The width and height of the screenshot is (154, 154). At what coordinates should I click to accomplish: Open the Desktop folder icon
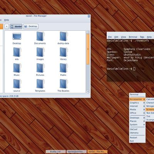(17, 37)
